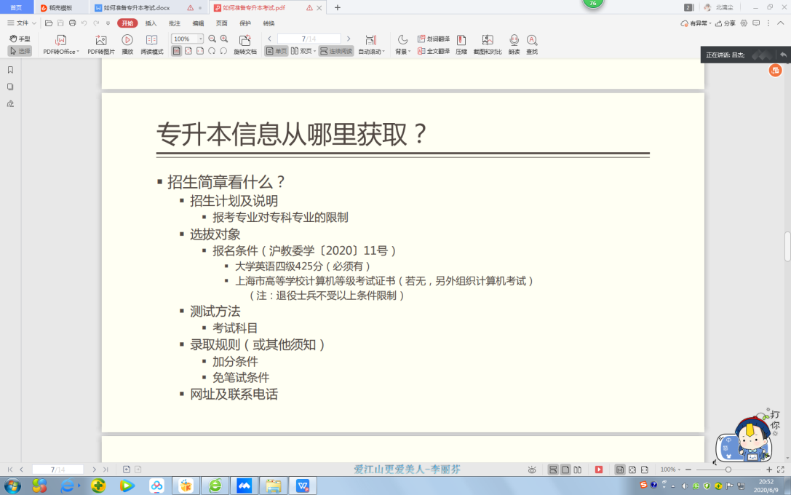Switch to 单页 single page view
The image size is (791, 495).
(276, 51)
